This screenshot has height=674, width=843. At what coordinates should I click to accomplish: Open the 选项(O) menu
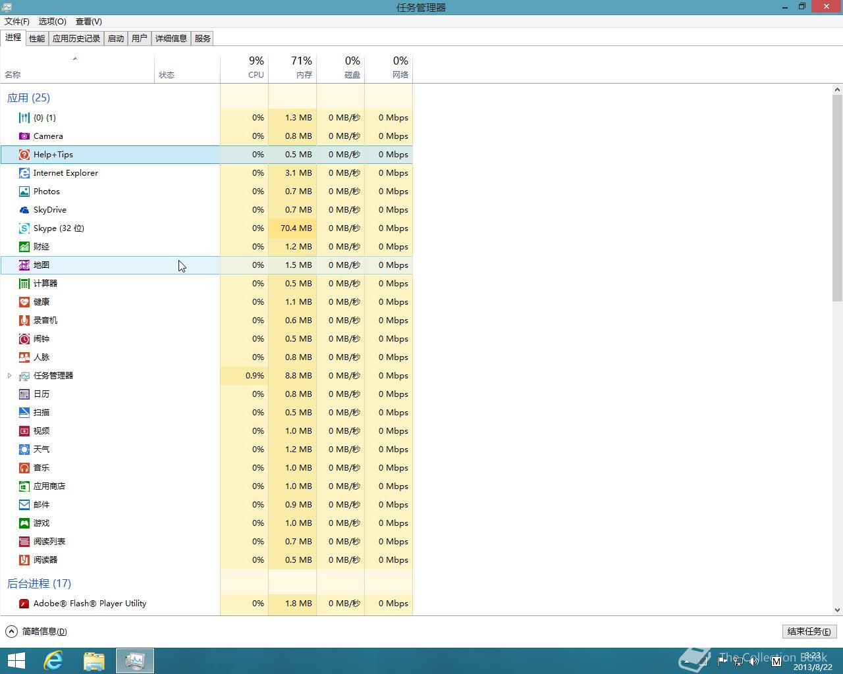(53, 22)
